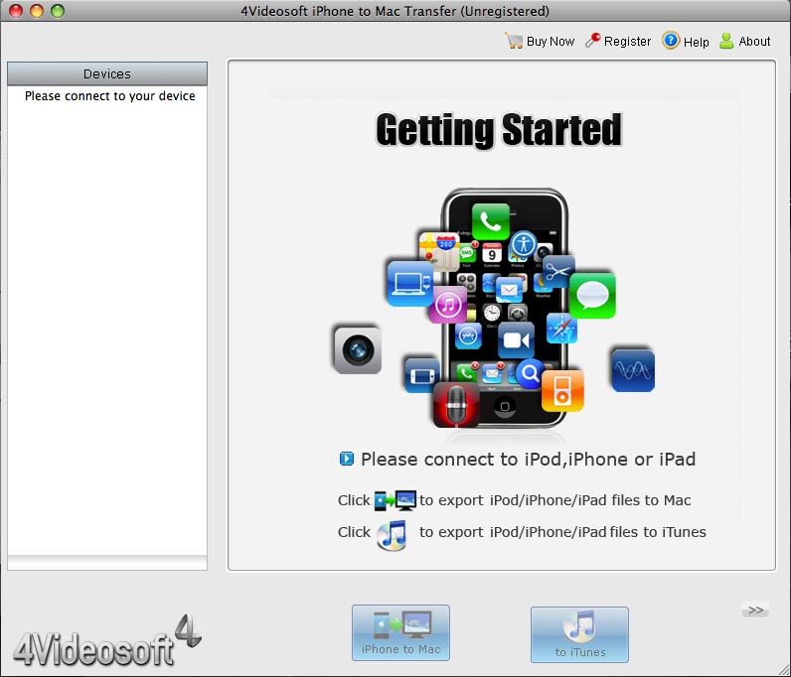Click the scissors icon
The width and height of the screenshot is (791, 677).
coord(557,271)
